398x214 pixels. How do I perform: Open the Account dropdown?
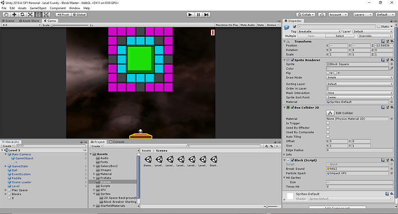(x=338, y=15)
